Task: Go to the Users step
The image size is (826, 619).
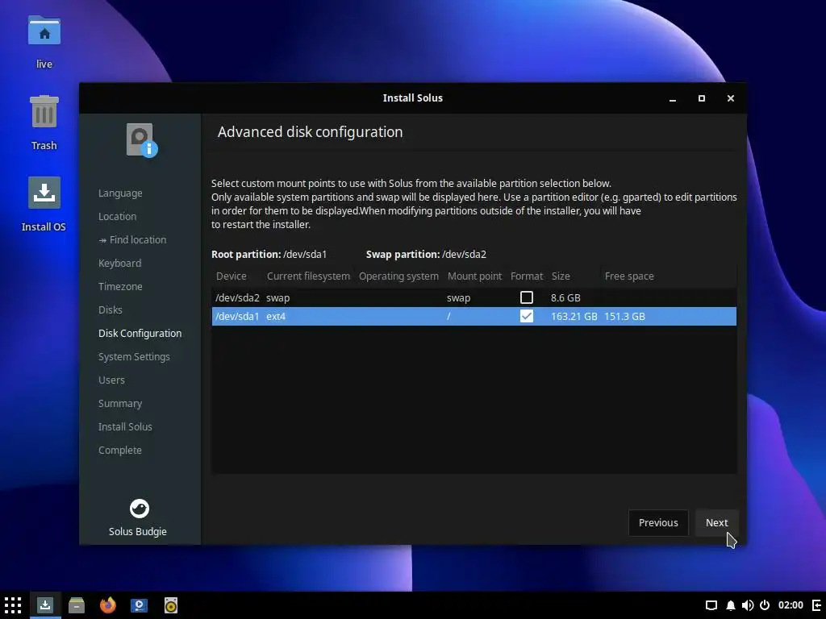Action: pyautogui.click(x=111, y=380)
